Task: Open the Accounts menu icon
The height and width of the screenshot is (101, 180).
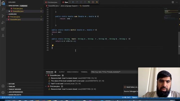Action: click(x=3, y=86)
